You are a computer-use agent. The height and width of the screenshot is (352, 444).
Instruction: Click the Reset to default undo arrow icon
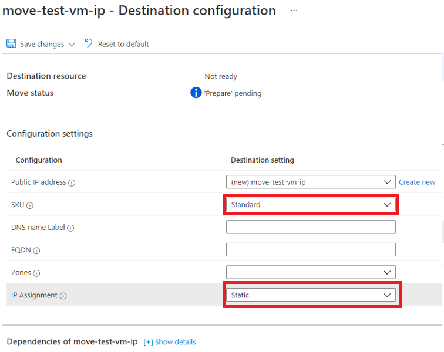[88, 43]
